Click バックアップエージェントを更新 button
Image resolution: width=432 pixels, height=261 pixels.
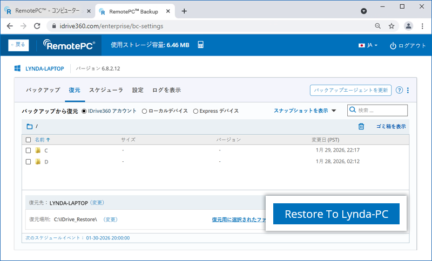[x=350, y=90]
